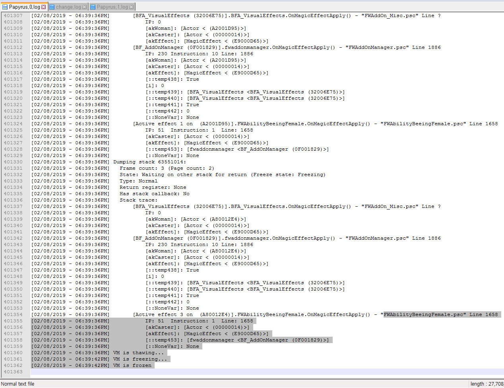This screenshot has width=504, height=388.
Task: Click line number 401307 in the margin
Action: click(x=14, y=16)
